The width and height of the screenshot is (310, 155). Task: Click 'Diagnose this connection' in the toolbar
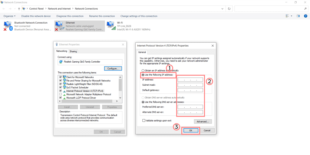(70, 16)
